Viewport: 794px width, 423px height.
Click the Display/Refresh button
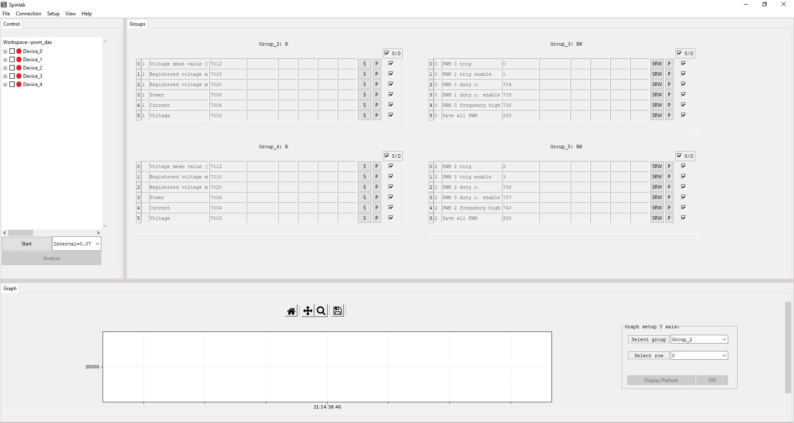661,380
